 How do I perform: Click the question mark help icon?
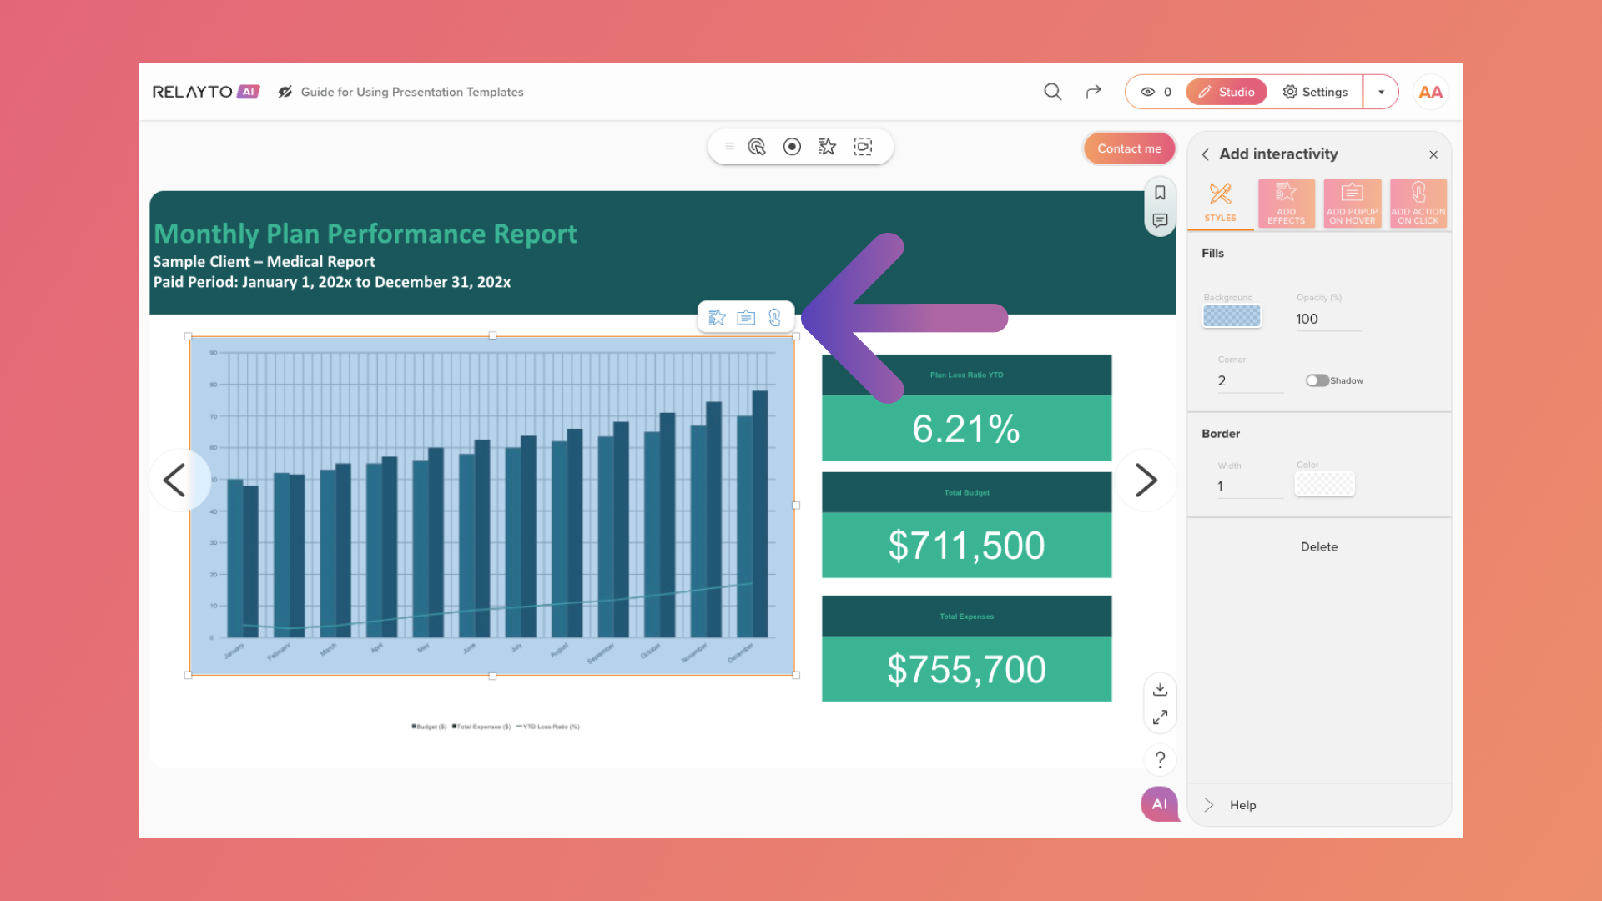pyautogui.click(x=1160, y=759)
